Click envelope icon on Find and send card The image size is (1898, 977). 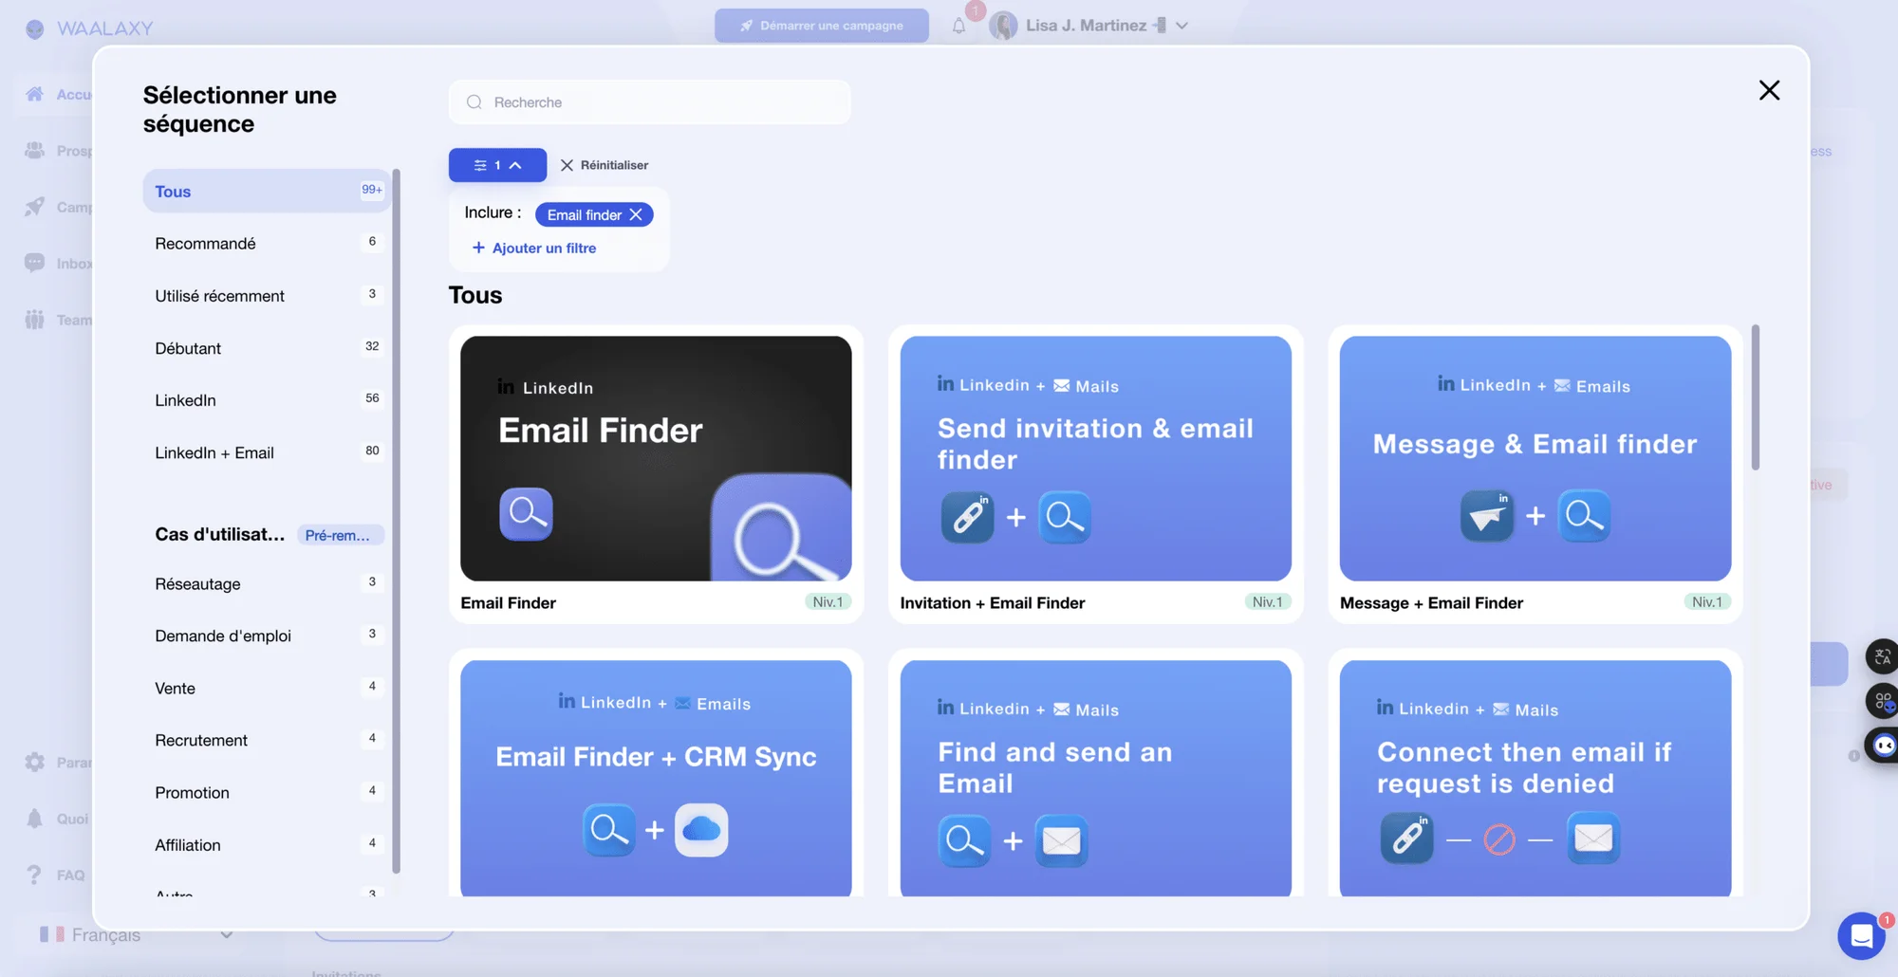click(x=1061, y=840)
